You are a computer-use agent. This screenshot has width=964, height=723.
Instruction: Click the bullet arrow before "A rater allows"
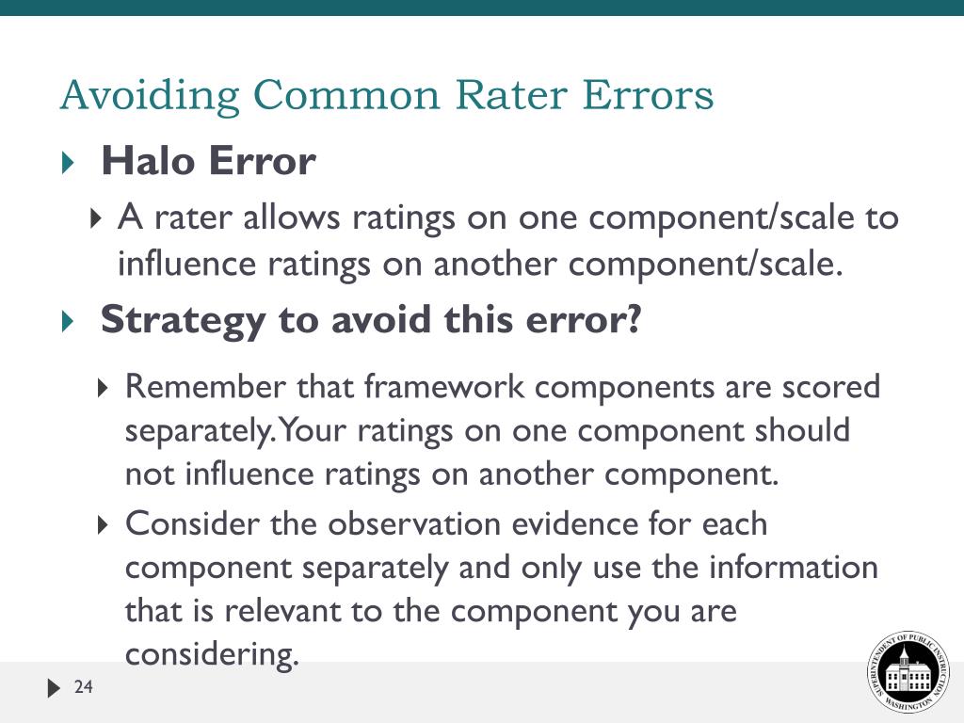[x=96, y=219]
